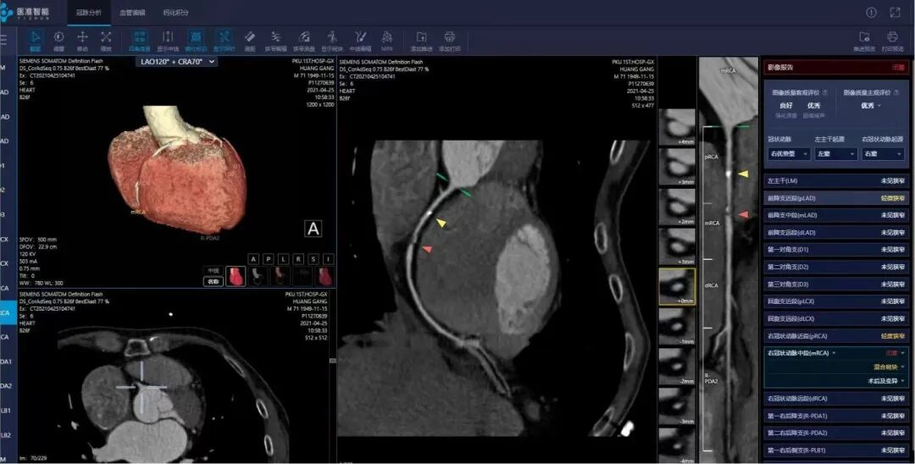This screenshot has height=464, width=915.
Task: Click the orientation cube marked A
Action: [x=313, y=229]
